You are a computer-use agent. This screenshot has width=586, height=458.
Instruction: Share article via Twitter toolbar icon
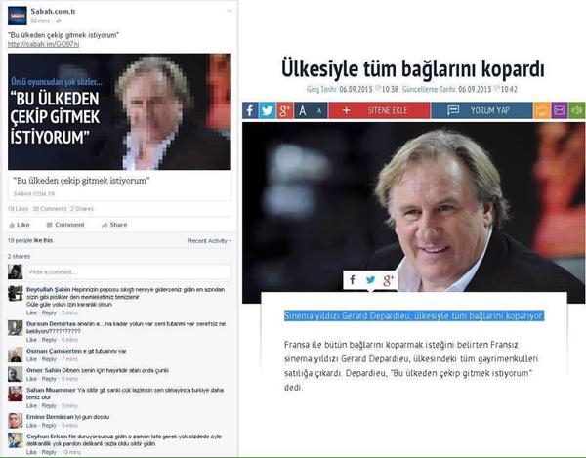pyautogui.click(x=268, y=110)
